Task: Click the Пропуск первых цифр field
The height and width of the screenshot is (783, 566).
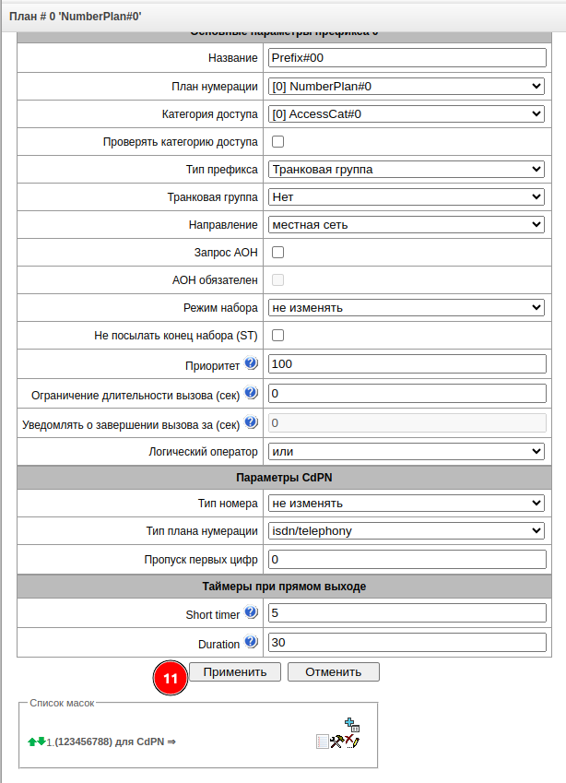Action: (x=407, y=560)
